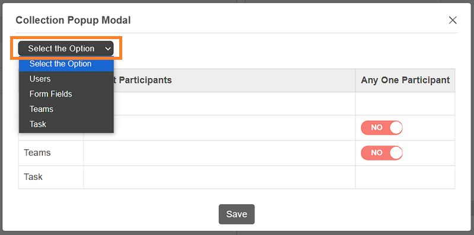Click the chevron arrow on Select the Option

pyautogui.click(x=108, y=49)
